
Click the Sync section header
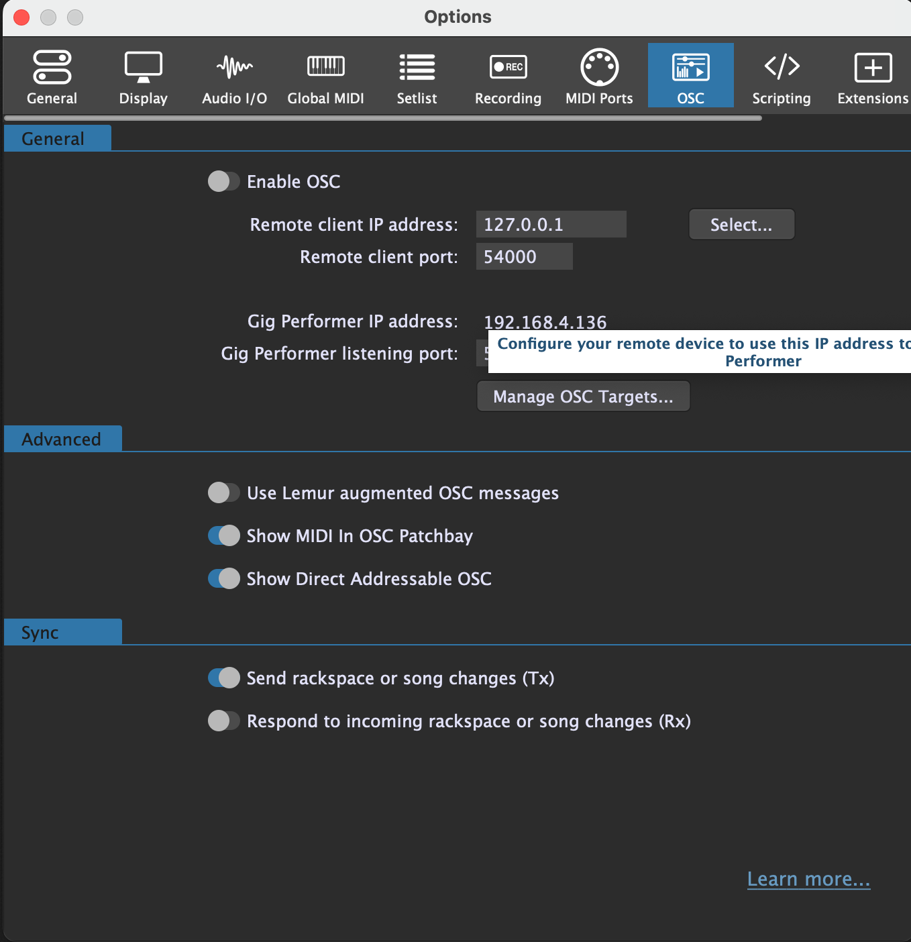(63, 632)
